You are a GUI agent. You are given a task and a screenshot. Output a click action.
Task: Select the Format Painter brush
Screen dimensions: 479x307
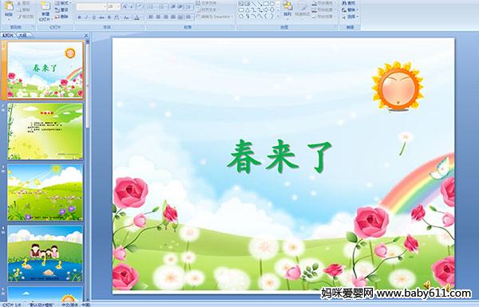tap(19, 17)
